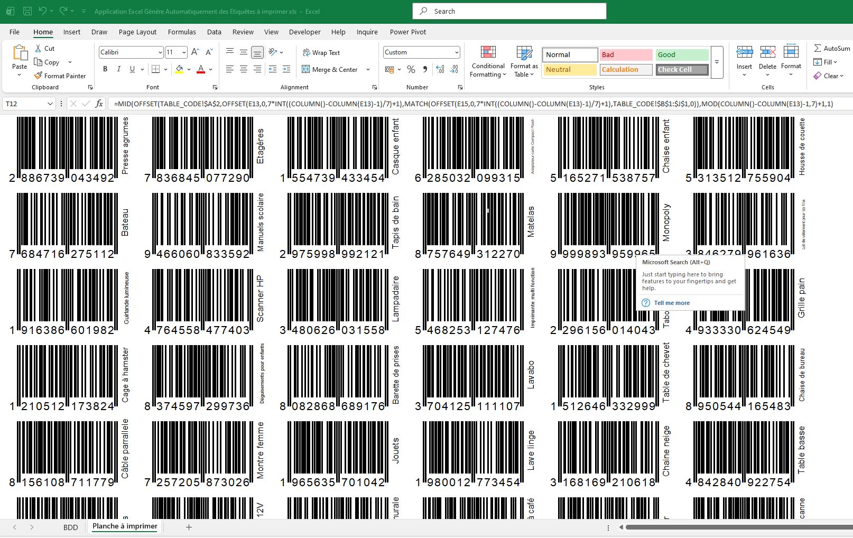The image size is (853, 538).
Task: Open the Calibri font name dropdown
Action: click(160, 52)
